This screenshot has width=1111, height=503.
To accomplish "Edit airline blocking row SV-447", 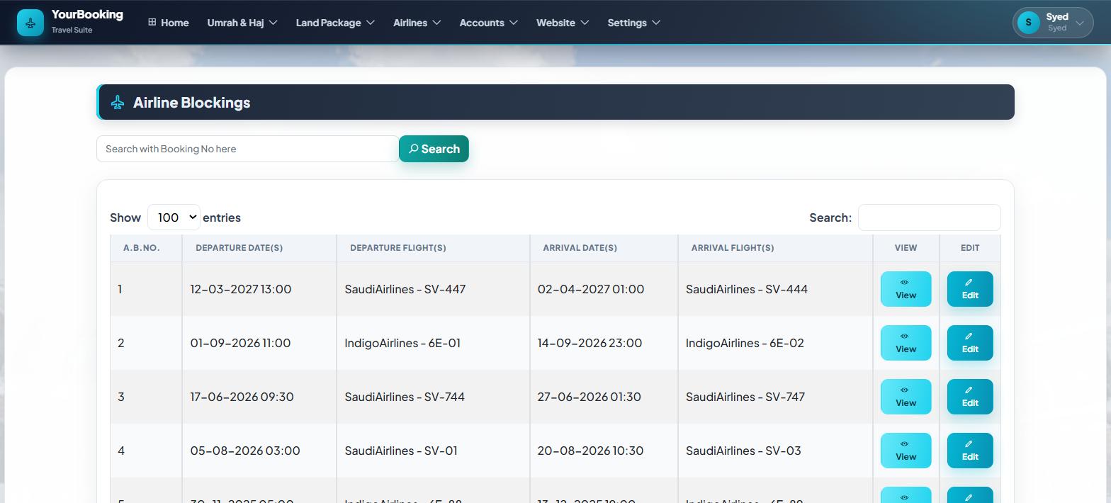I will coord(970,289).
